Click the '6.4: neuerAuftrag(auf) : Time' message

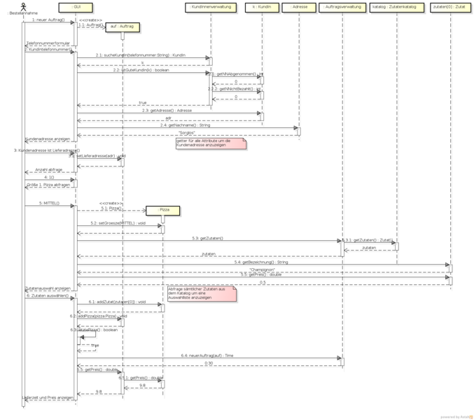tap(207, 356)
